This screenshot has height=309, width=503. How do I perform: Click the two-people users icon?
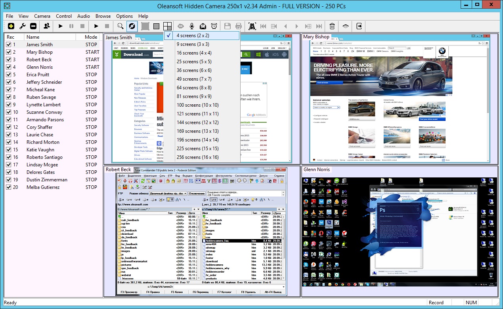coord(47,26)
